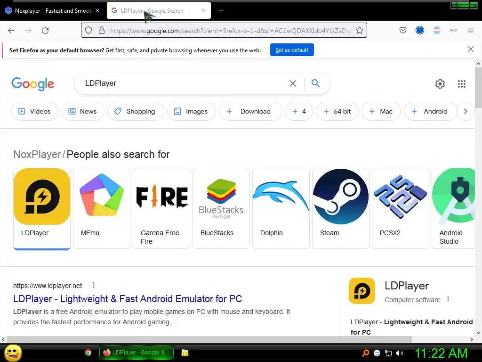Filter results by News

tap(83, 111)
